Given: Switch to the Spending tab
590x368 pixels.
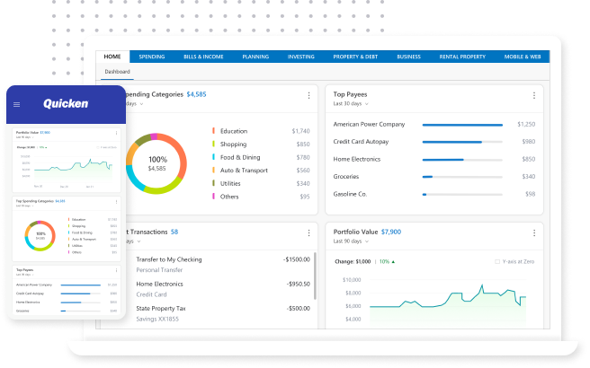Looking at the screenshot, I should [x=151, y=57].
